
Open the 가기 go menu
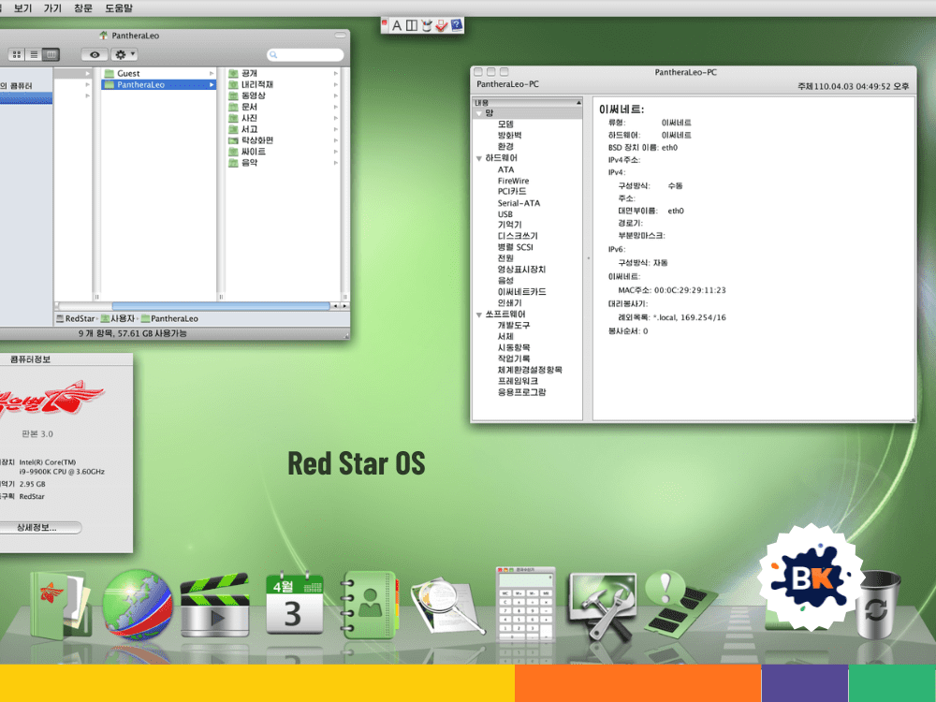52,7
